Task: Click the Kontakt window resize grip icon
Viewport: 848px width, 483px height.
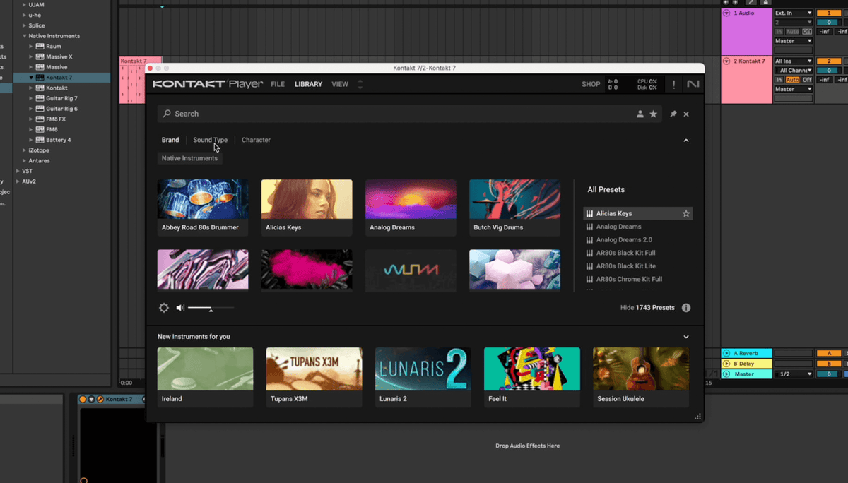Action: (698, 417)
